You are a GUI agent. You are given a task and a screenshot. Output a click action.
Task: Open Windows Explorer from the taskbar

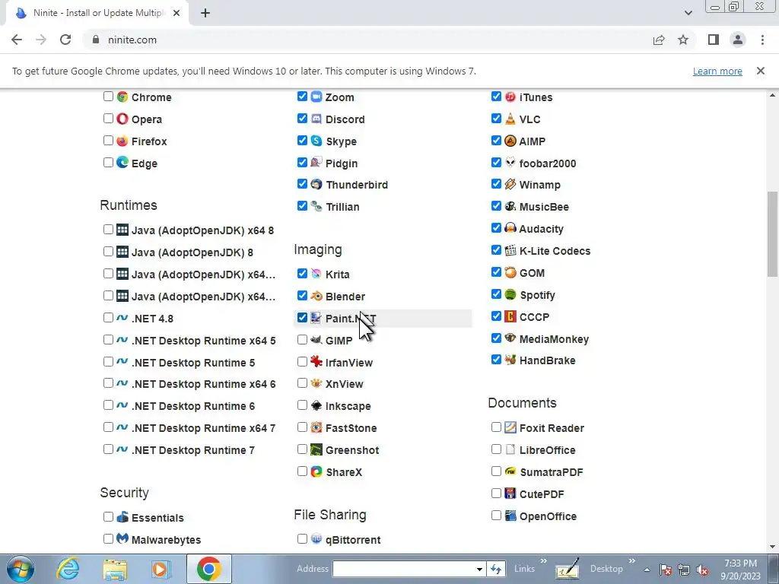click(115, 569)
